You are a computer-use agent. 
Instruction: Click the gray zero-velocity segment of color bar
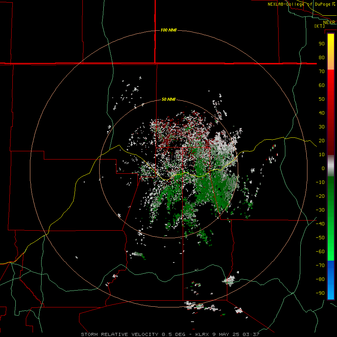tap(331, 166)
